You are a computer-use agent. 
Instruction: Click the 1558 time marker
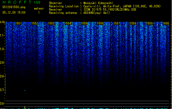(133, 23)
